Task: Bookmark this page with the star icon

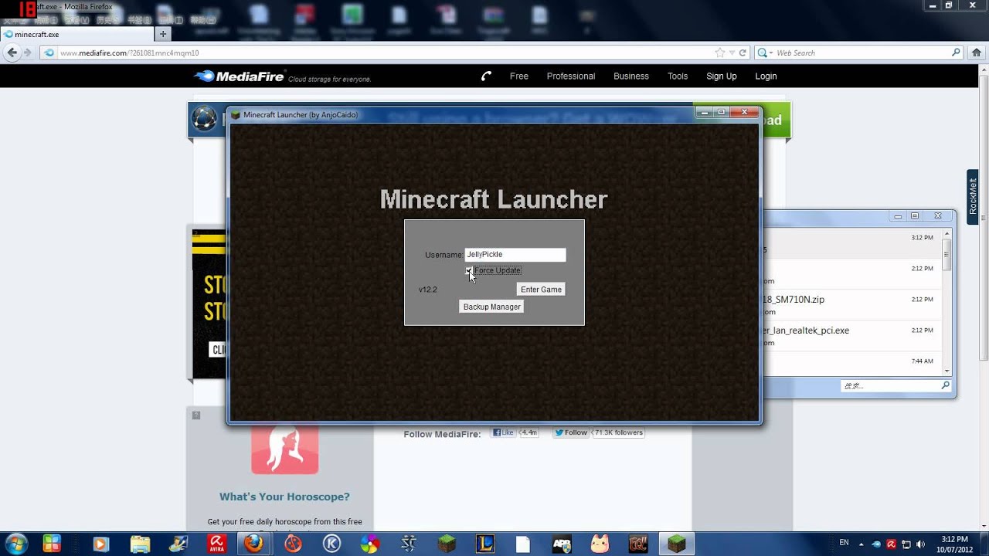Action: point(720,53)
